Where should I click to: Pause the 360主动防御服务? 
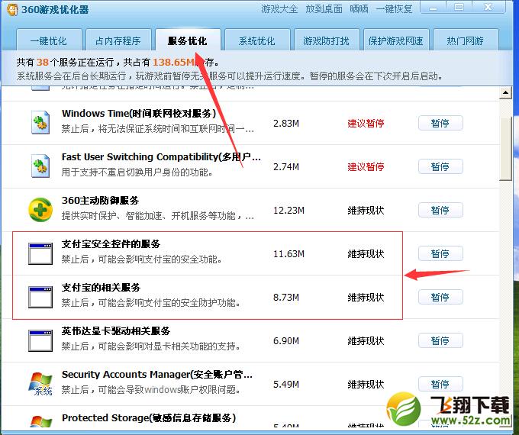pyautogui.click(x=440, y=210)
